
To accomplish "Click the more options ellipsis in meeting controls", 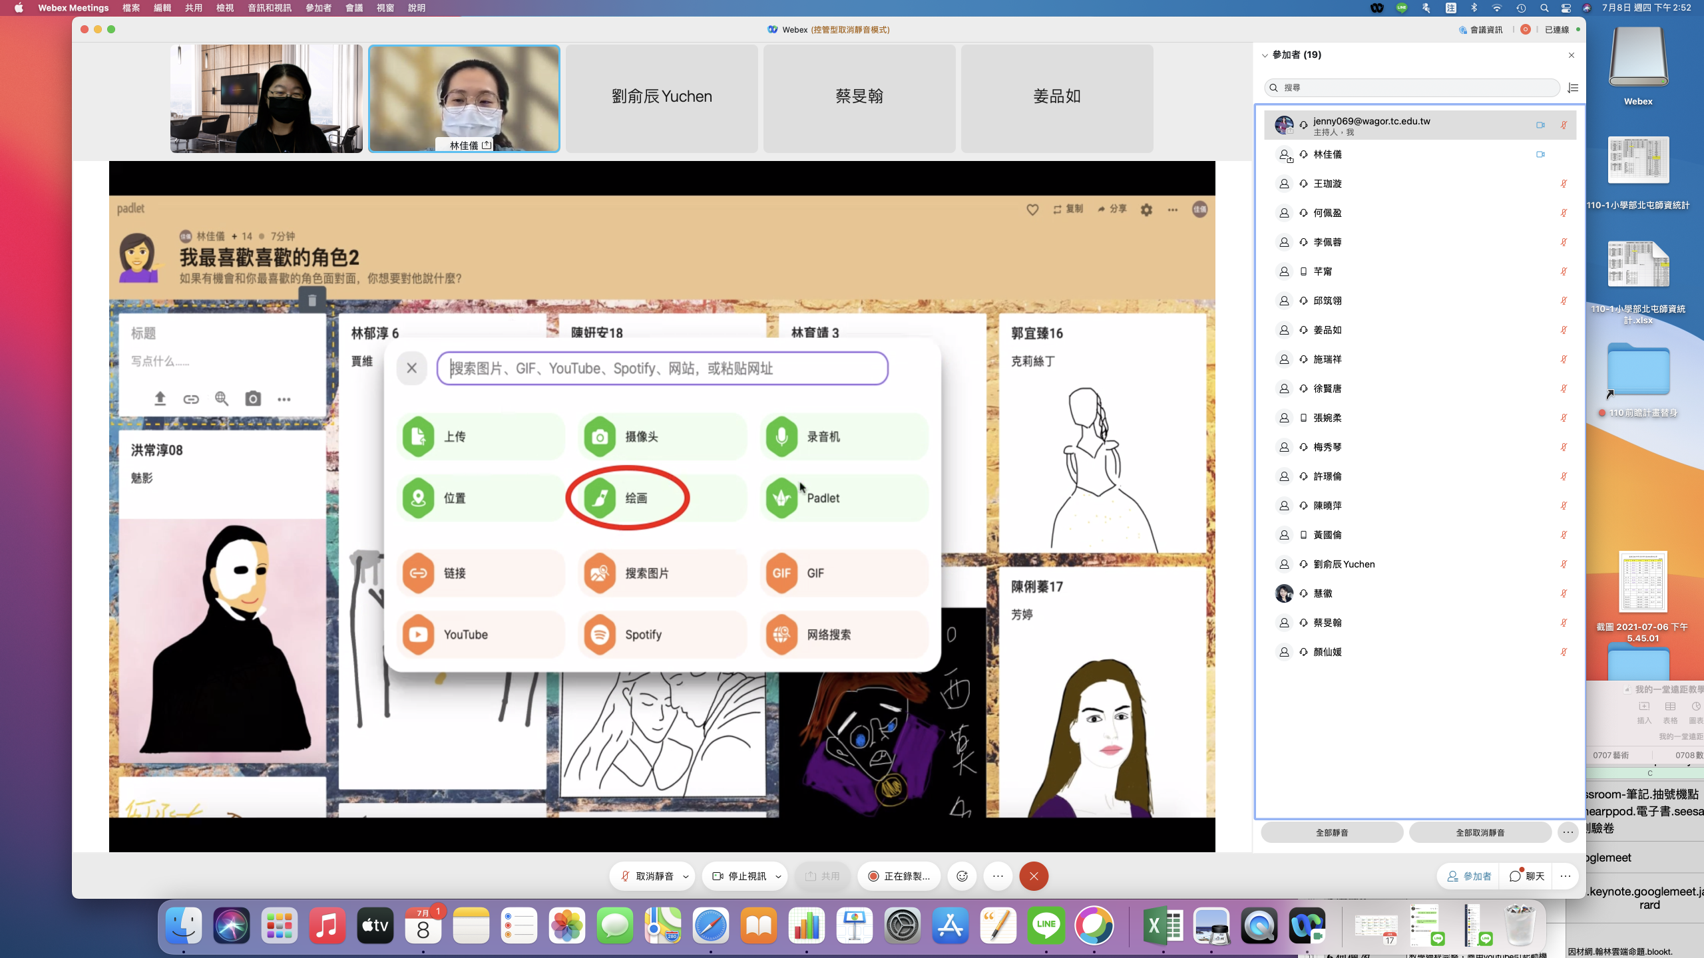I will tap(998, 876).
